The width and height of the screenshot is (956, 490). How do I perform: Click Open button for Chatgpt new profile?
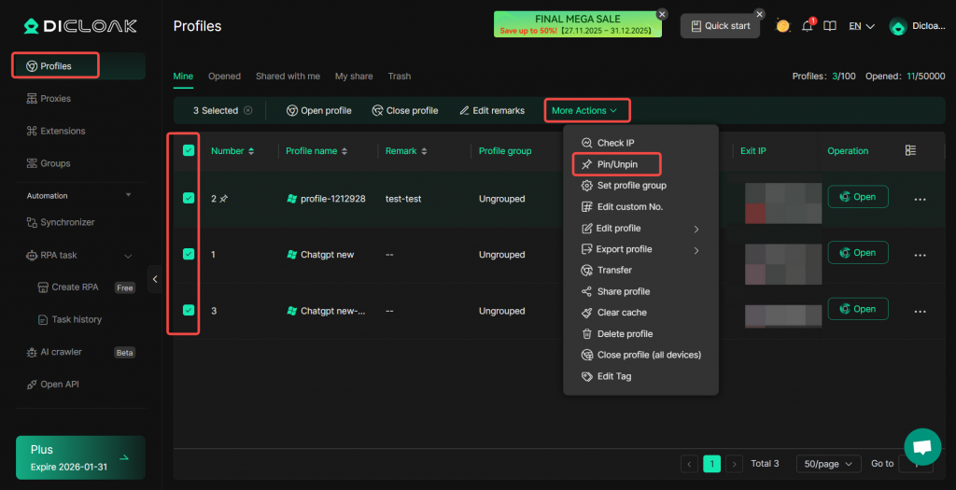(857, 252)
